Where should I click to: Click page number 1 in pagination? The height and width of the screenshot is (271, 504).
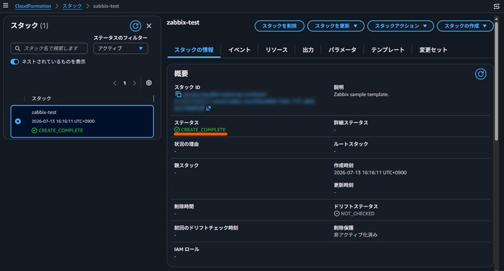coord(124,83)
